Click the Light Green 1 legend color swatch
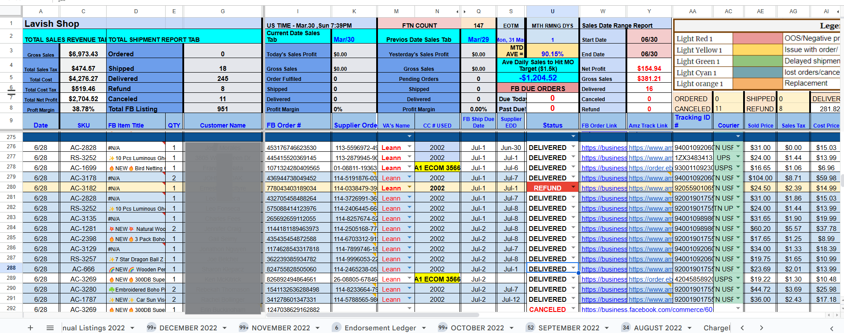The width and height of the screenshot is (844, 333). pos(758,61)
